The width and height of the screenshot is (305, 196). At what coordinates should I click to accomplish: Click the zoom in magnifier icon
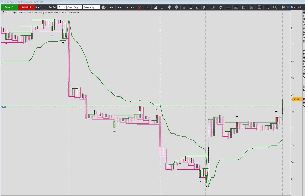[x=267, y=7]
